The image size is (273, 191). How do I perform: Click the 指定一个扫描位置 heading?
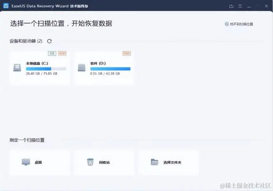click(x=27, y=140)
